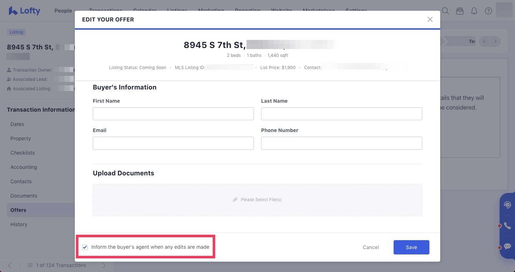Click the search magnifier icon in header

(445, 11)
